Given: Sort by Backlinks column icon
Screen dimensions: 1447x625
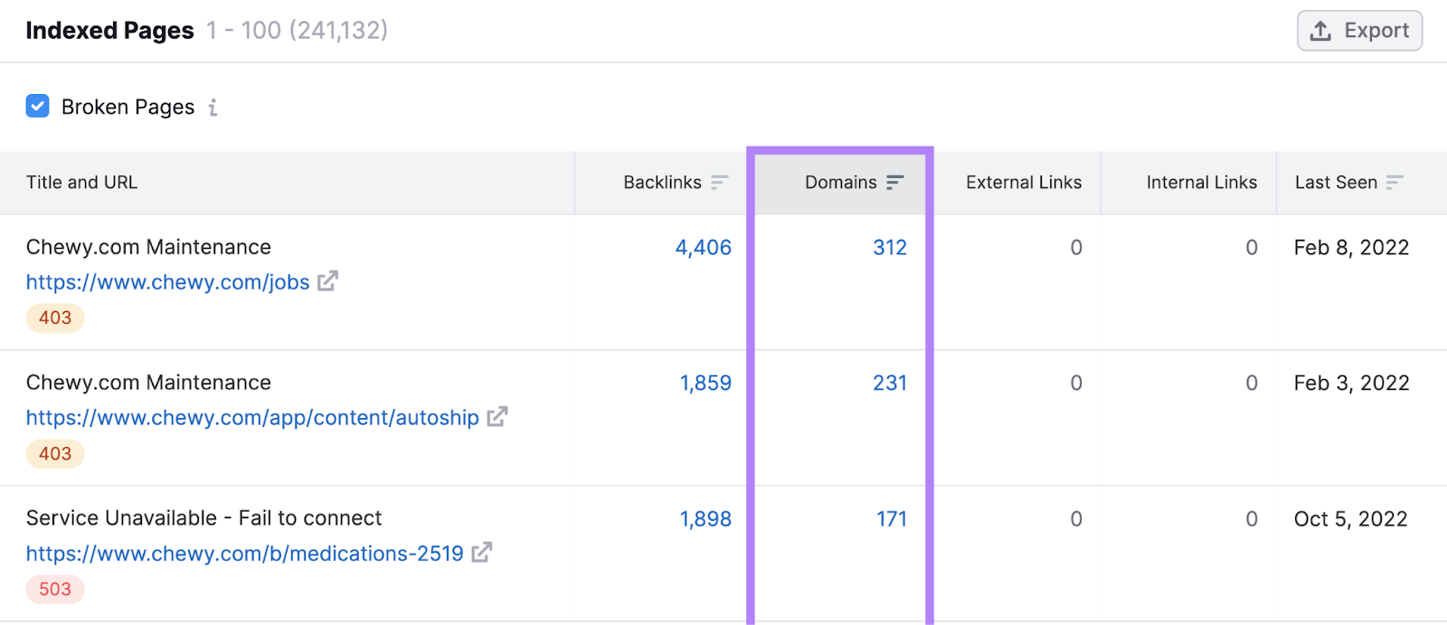Looking at the screenshot, I should (x=719, y=183).
